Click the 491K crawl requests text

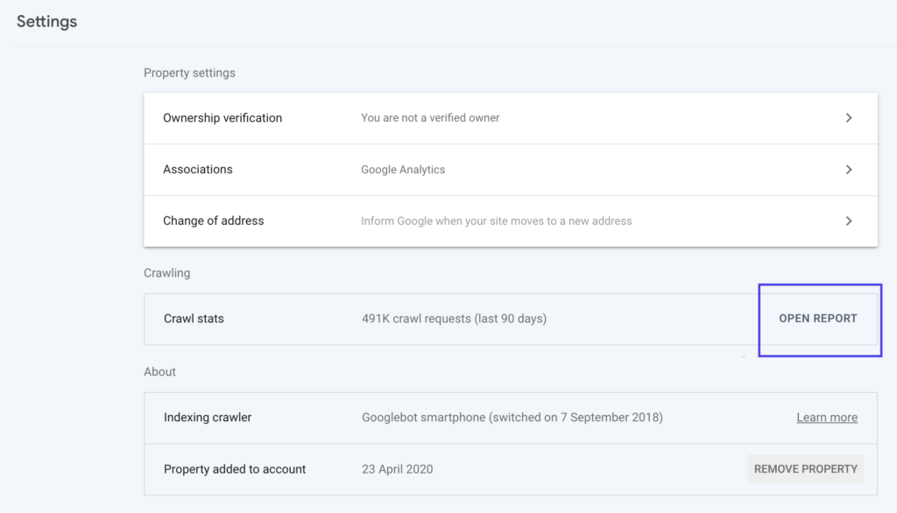[452, 320]
